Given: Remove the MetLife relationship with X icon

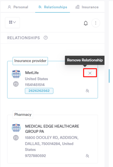Looking at the screenshot, I should coord(90,73).
